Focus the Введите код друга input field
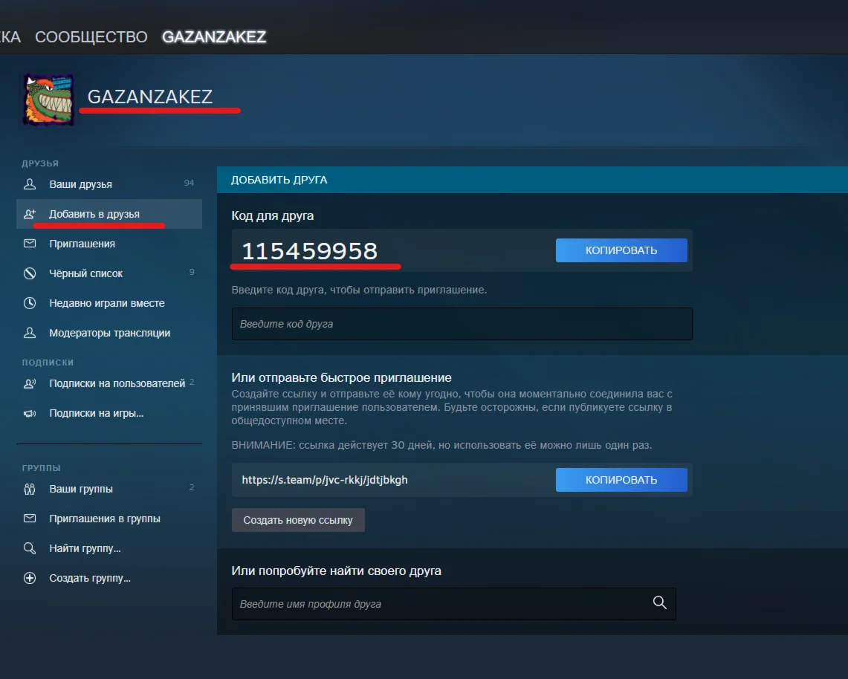 (x=462, y=324)
